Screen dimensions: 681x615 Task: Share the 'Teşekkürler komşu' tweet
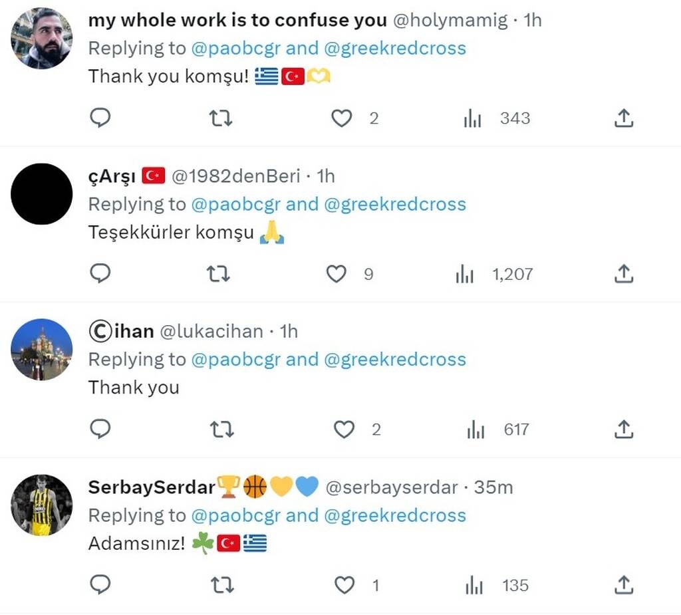coord(623,274)
